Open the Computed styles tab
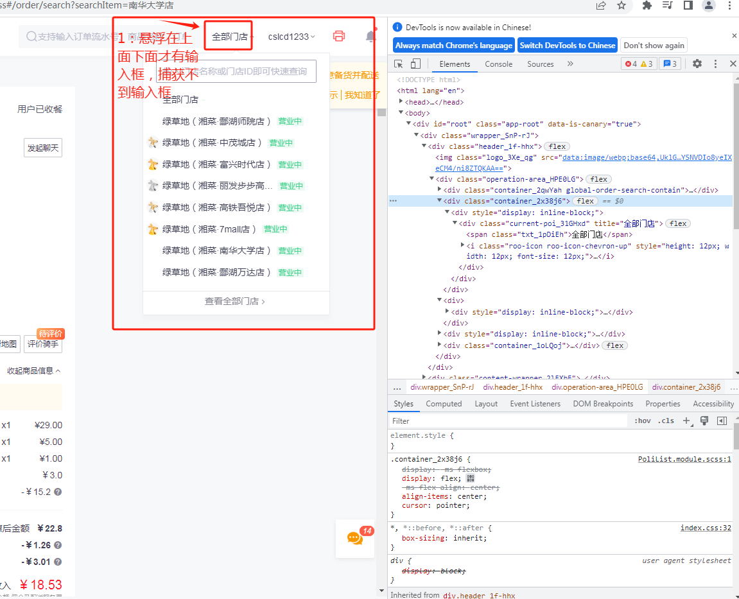 [x=444, y=404]
